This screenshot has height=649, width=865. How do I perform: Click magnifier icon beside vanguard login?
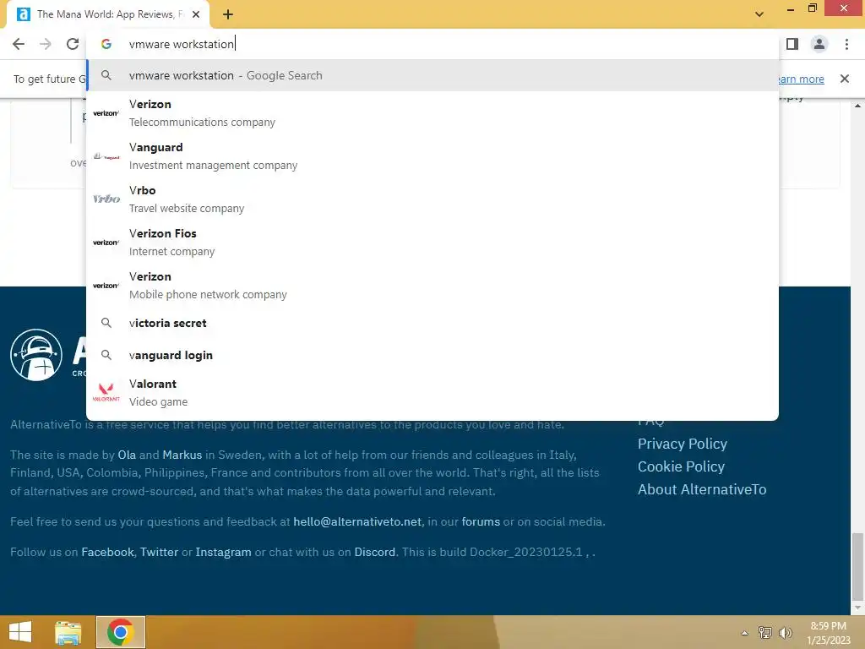pos(106,356)
